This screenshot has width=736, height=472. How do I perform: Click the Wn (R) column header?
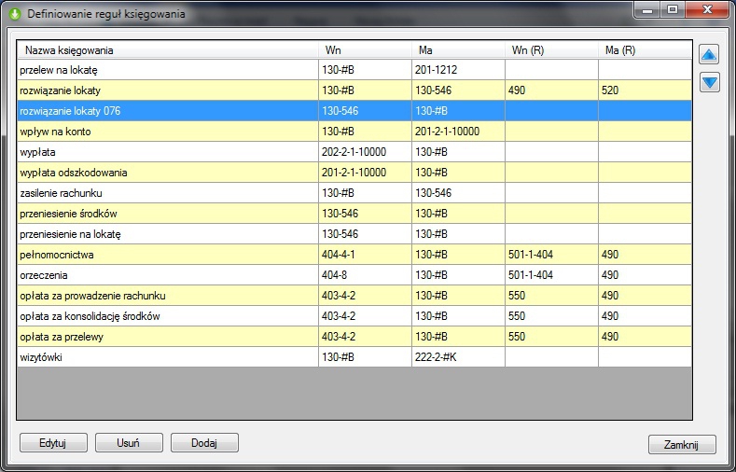coord(551,50)
